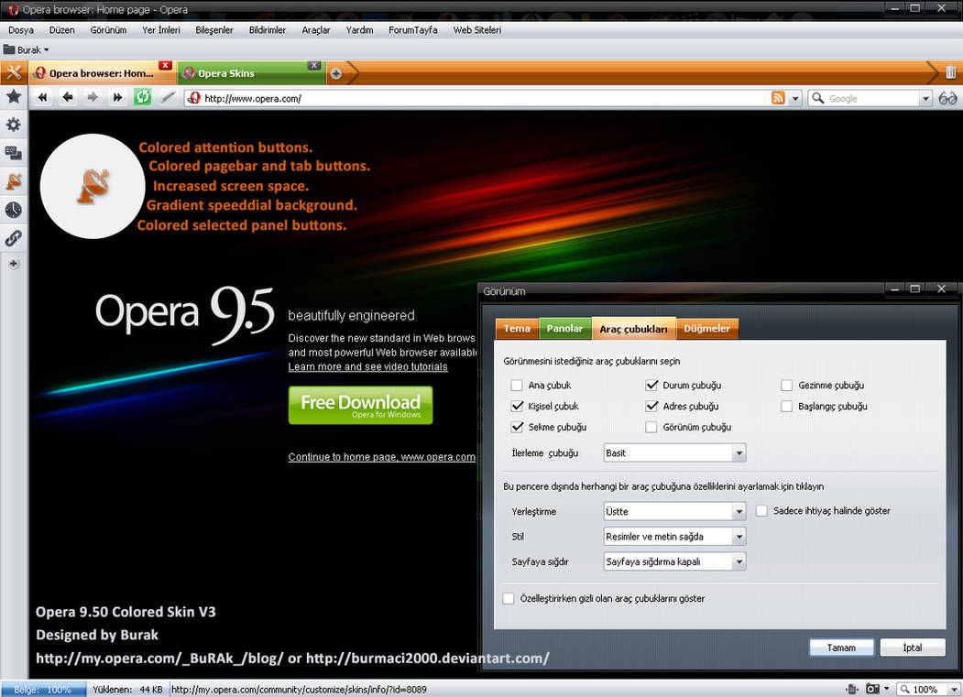Close the Opera Skins tab
This screenshot has height=697, width=963.
[314, 65]
